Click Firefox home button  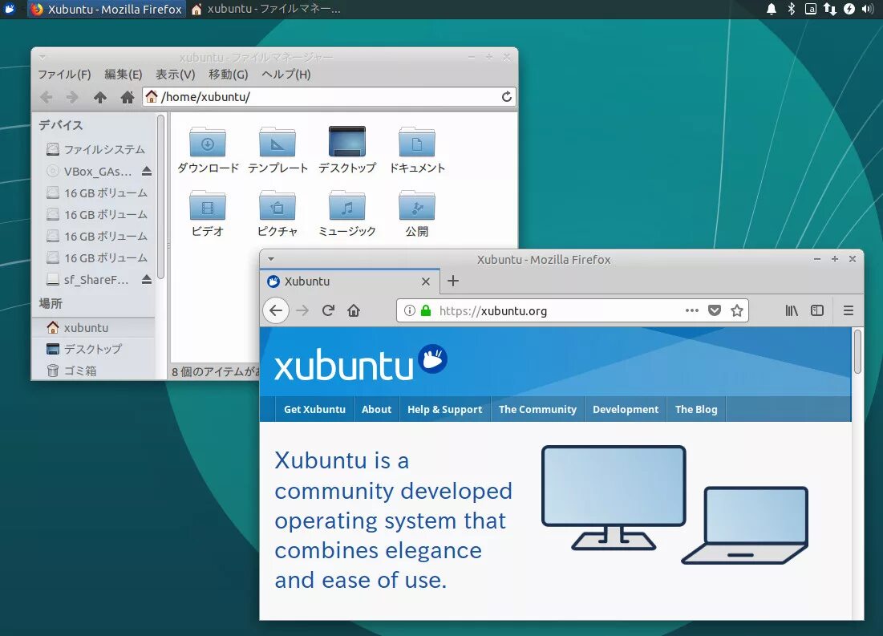coord(354,310)
